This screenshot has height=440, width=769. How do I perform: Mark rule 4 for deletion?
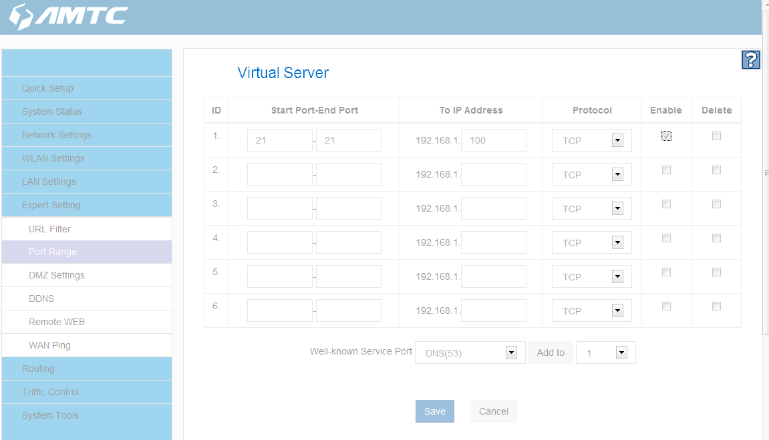(716, 238)
